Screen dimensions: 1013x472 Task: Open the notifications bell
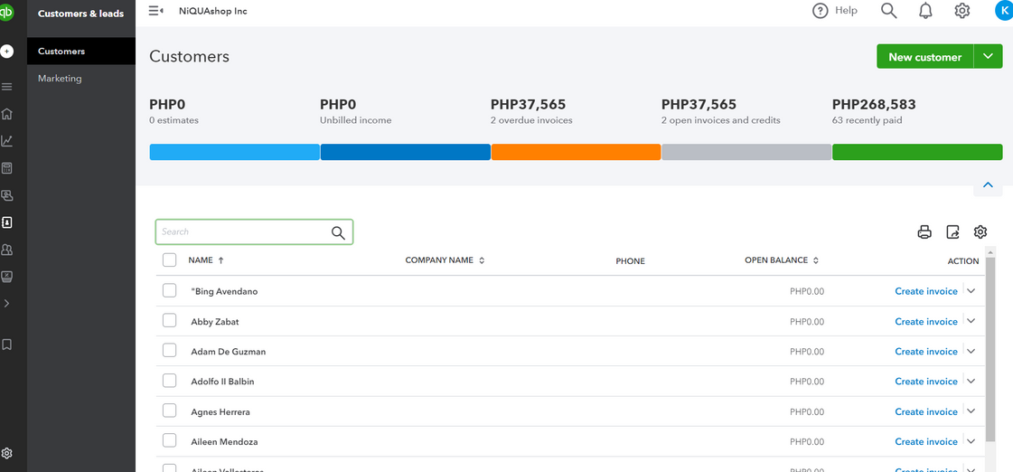925,11
